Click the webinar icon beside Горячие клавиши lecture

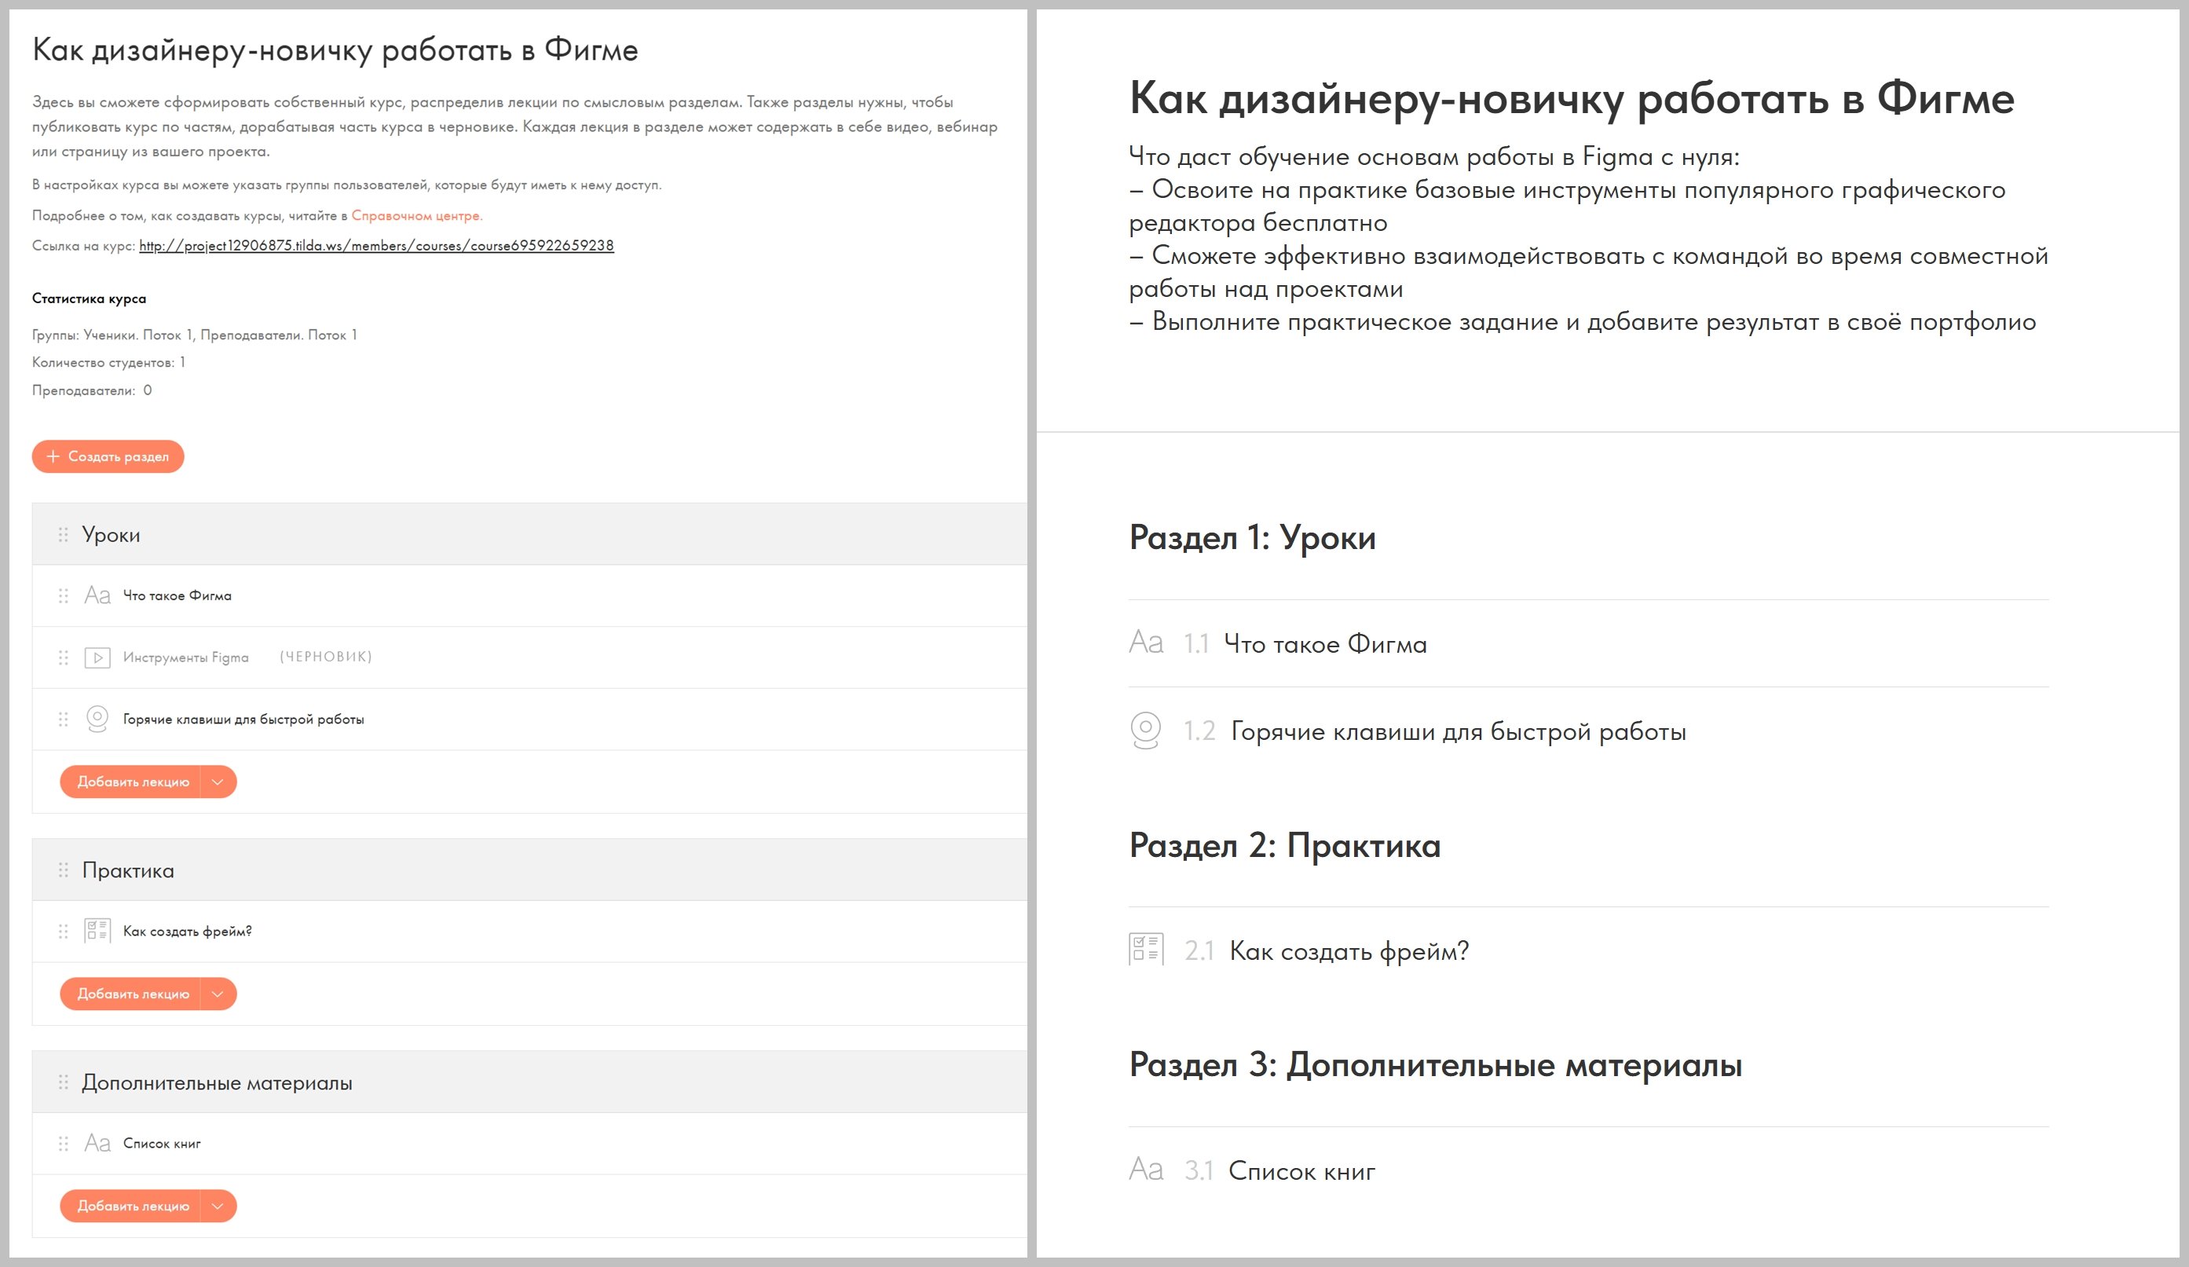coord(97,719)
